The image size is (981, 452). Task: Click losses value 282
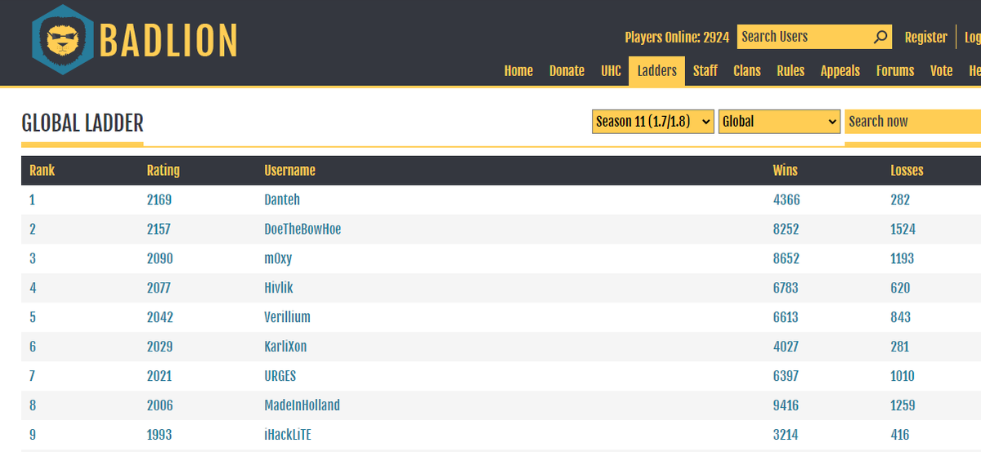click(x=900, y=199)
